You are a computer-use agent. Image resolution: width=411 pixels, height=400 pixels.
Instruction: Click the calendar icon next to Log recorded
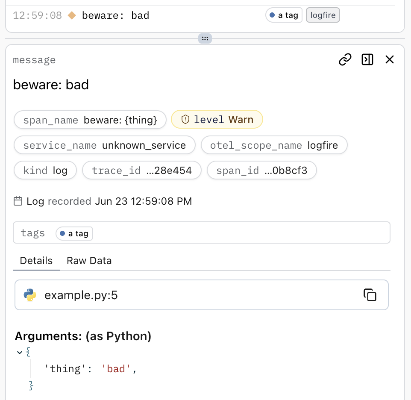coord(18,201)
